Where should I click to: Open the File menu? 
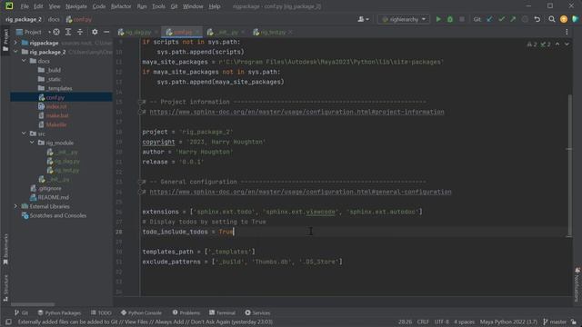pos(25,6)
